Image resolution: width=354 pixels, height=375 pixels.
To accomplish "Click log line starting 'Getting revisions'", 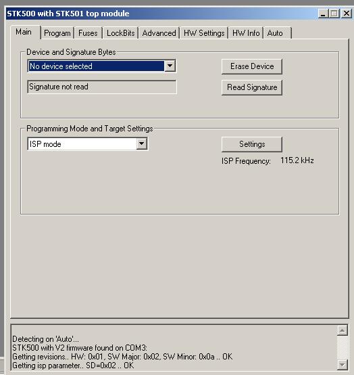I will 122,357.
